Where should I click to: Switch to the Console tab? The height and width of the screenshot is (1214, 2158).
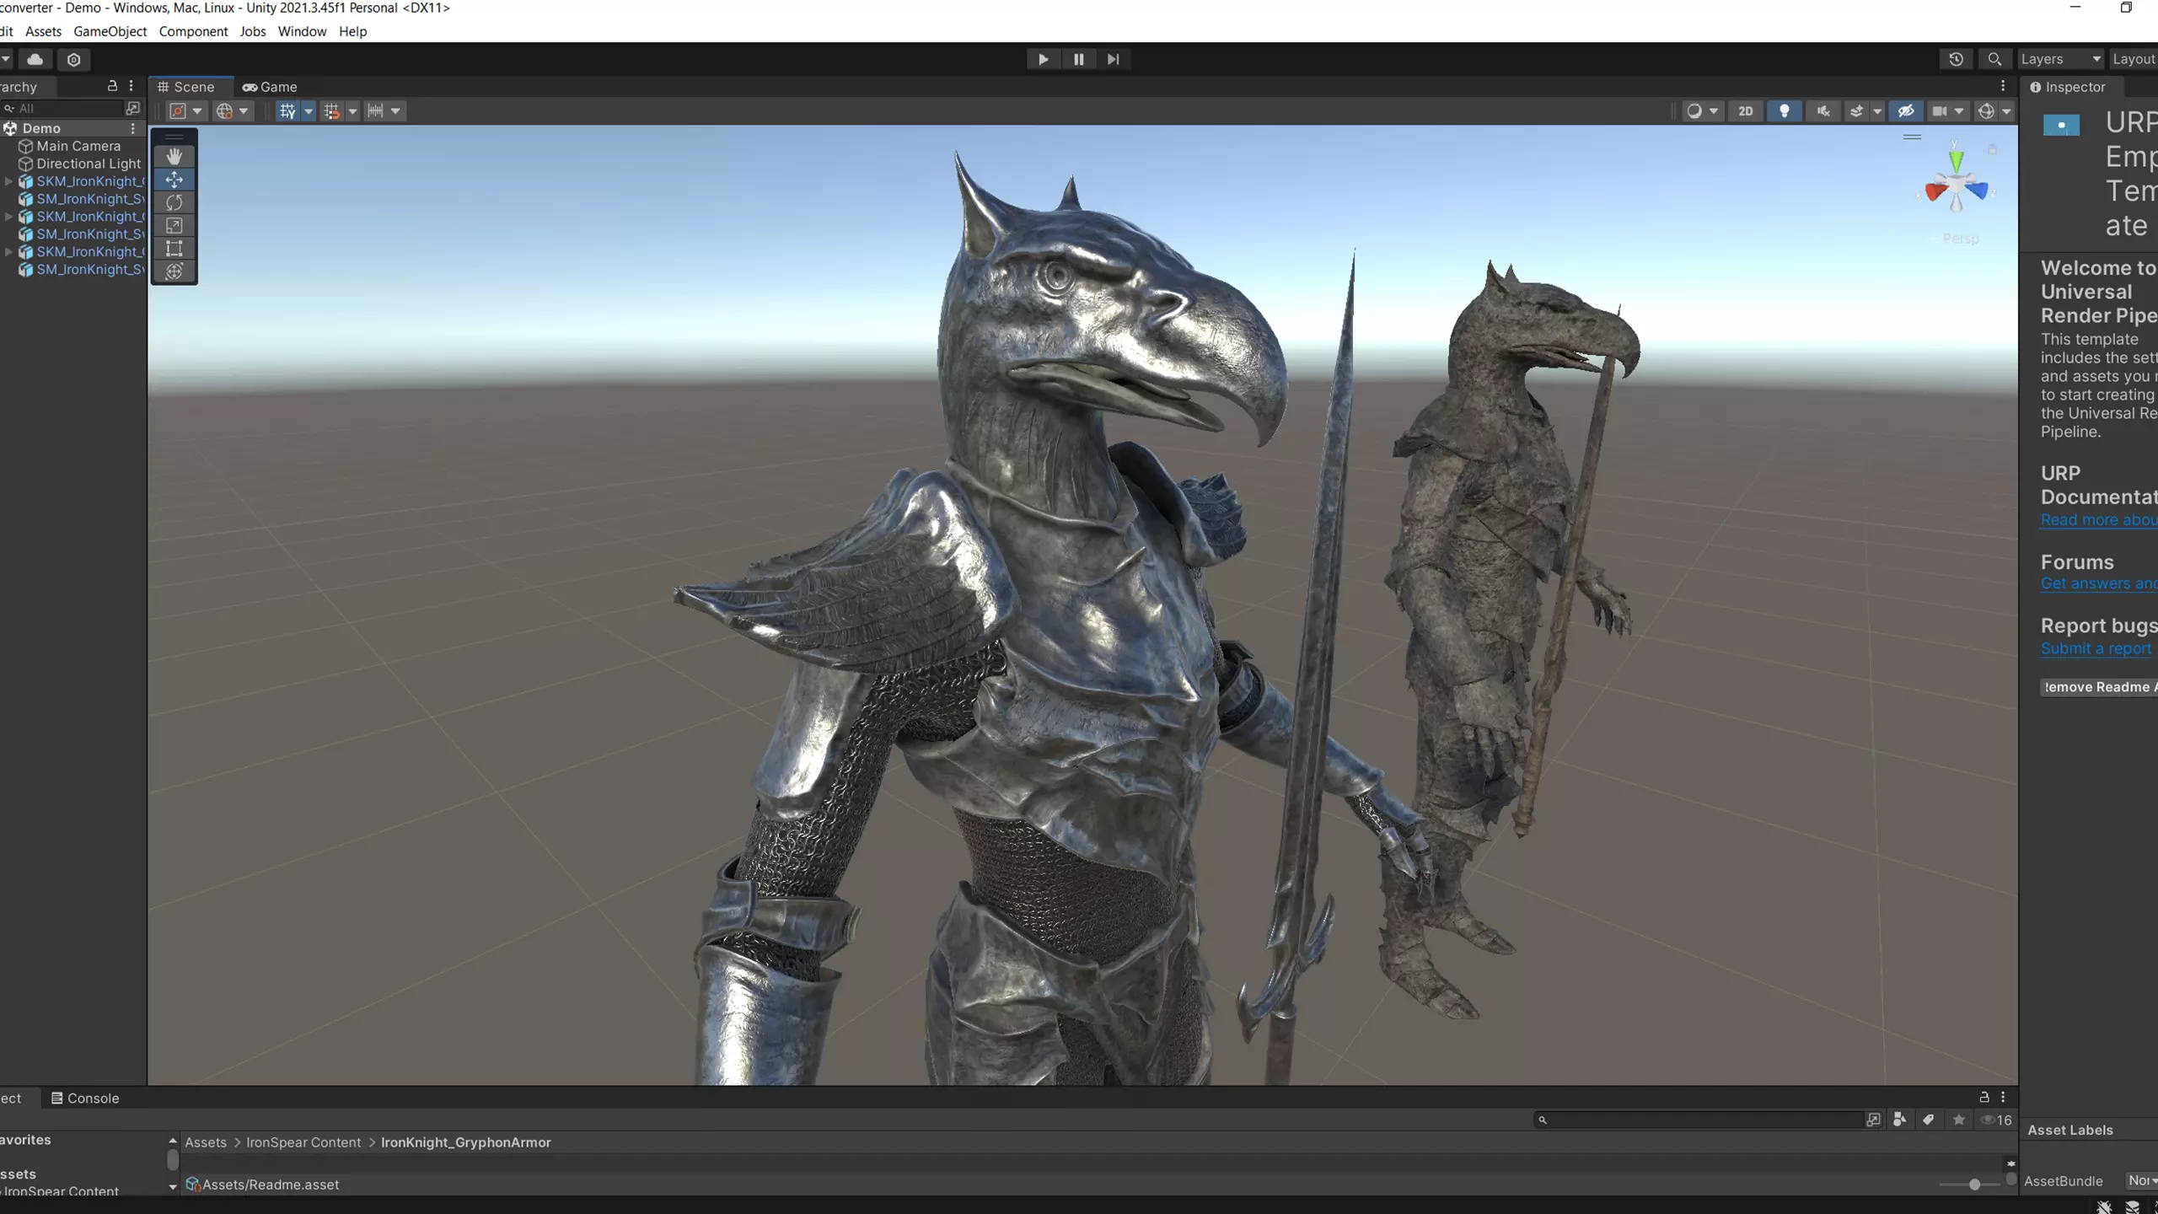[x=85, y=1098]
